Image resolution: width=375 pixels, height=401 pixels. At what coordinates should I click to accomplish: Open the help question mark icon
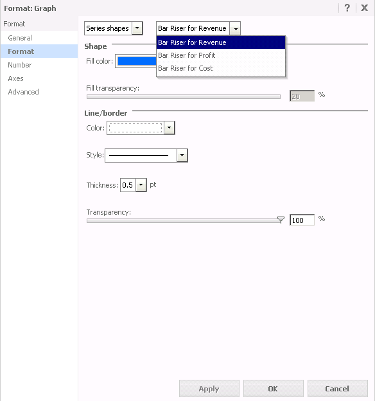pos(347,8)
